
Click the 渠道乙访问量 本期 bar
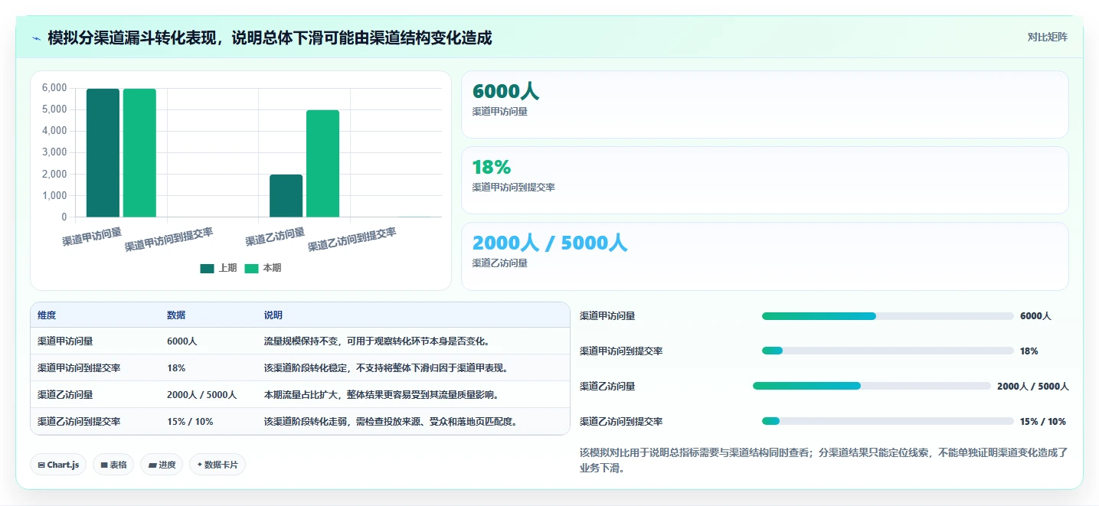(322, 164)
